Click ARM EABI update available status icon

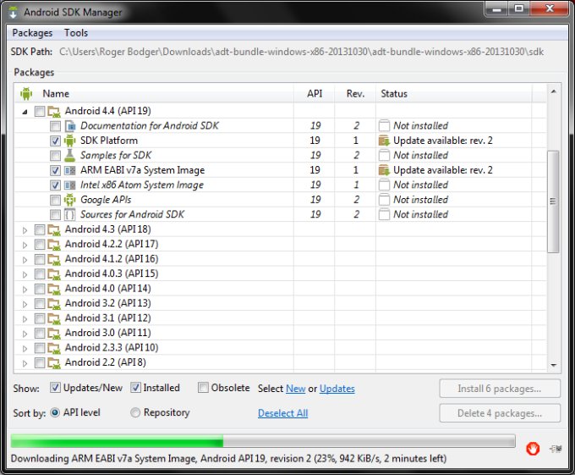384,170
